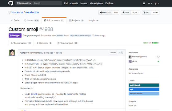Open Gargron's avatar beside the comment
This screenshot has width=172, height=111.
12,53
